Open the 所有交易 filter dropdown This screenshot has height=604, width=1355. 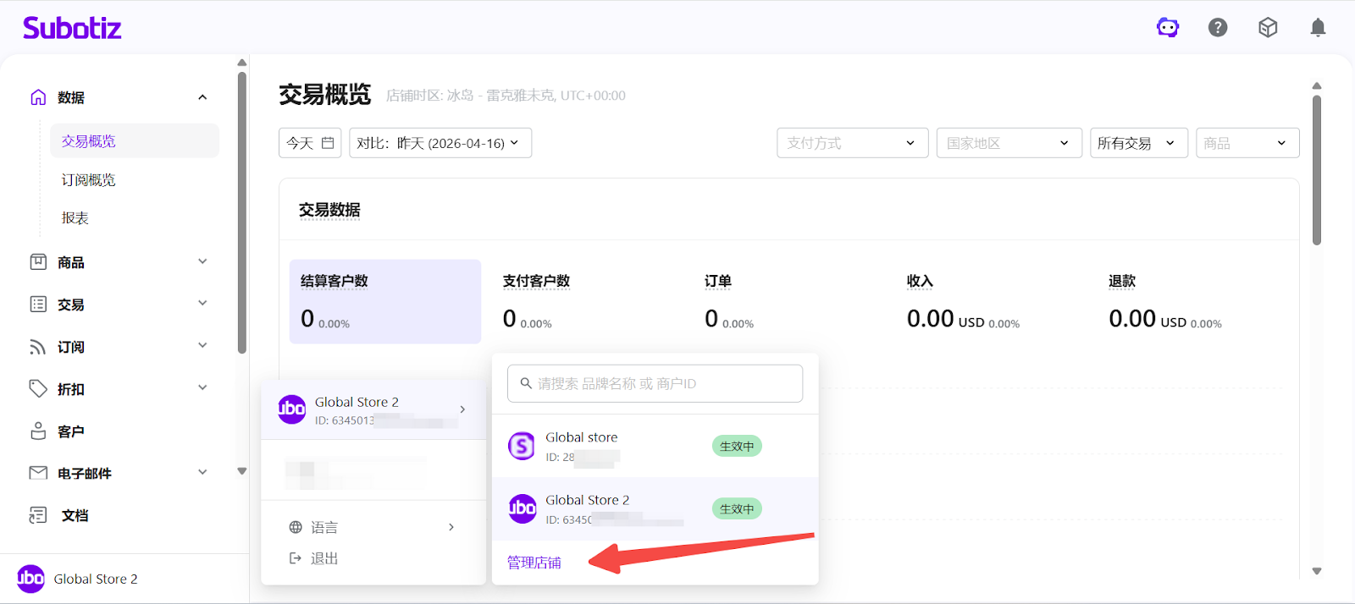[1137, 143]
